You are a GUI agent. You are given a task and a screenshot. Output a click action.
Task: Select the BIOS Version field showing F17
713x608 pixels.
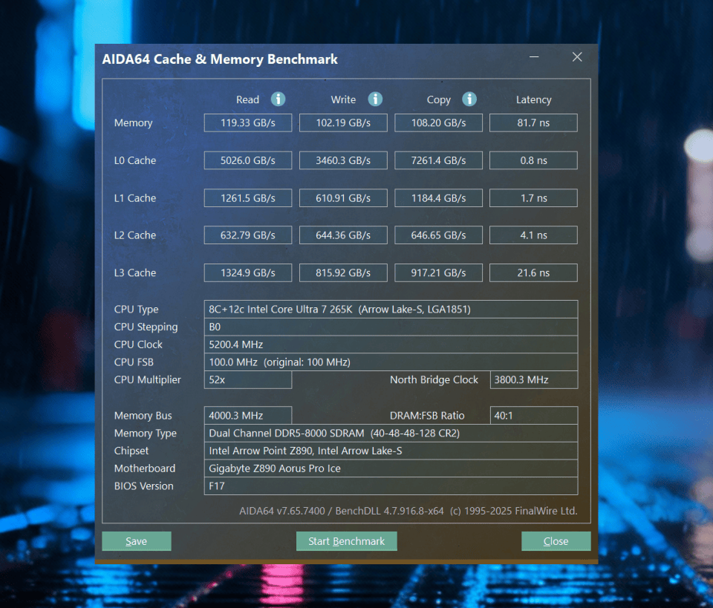click(391, 486)
